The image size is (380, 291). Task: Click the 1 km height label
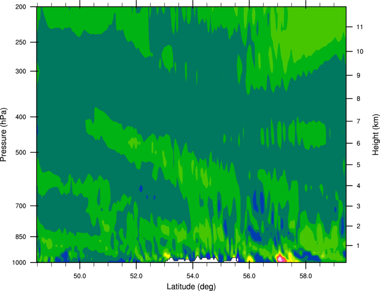[359, 246]
